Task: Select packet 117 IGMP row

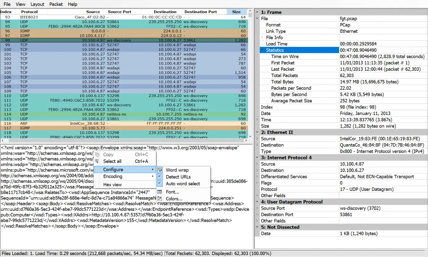Action: 124,128
